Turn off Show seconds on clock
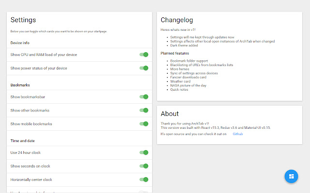The image size is (310, 193). click(143, 166)
